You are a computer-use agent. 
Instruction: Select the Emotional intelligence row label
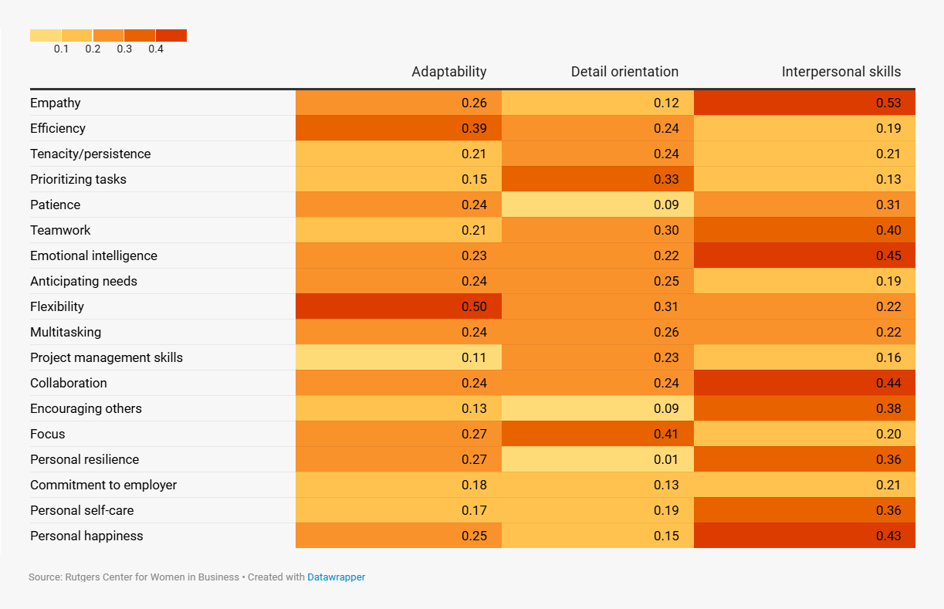pos(93,255)
